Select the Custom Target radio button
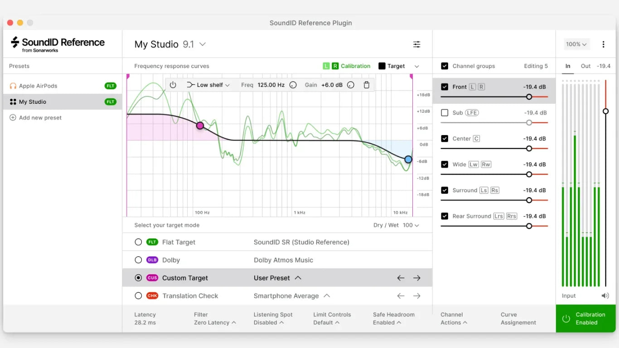This screenshot has width=619, height=348. 138,278
